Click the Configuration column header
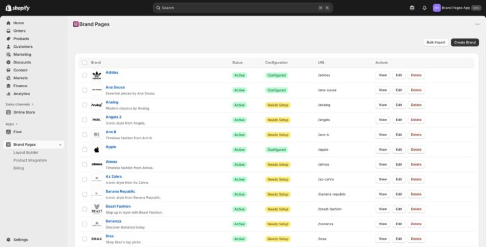The image size is (486, 247). tap(276, 62)
